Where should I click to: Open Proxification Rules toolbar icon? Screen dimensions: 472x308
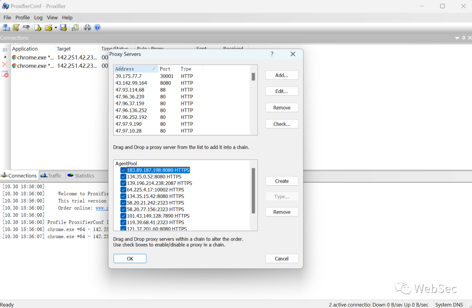[16, 28]
